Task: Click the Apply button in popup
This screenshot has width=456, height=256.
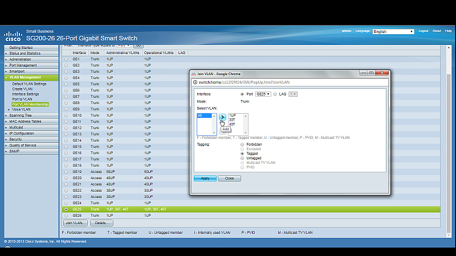Action: click(205, 178)
